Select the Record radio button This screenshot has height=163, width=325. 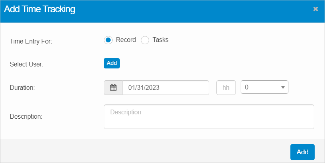[x=108, y=40]
